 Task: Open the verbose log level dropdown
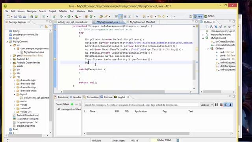point(206,105)
